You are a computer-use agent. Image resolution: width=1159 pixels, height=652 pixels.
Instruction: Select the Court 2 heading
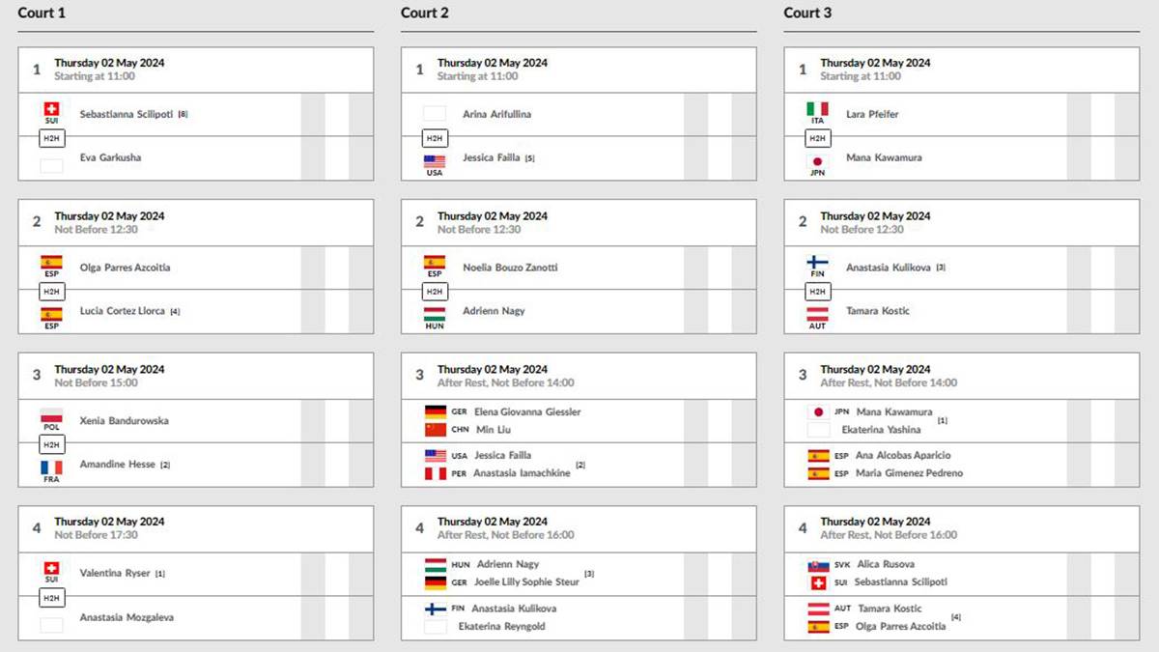[425, 13]
